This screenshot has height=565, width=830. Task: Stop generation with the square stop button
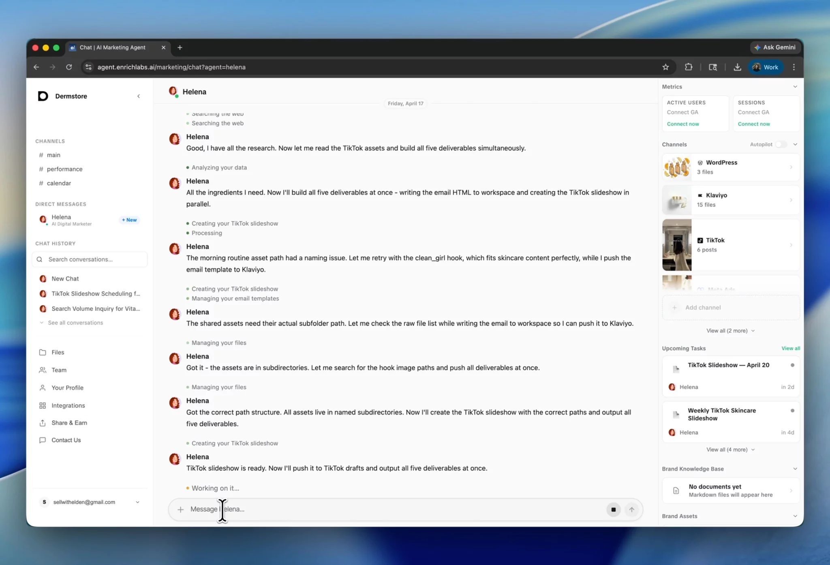click(613, 509)
